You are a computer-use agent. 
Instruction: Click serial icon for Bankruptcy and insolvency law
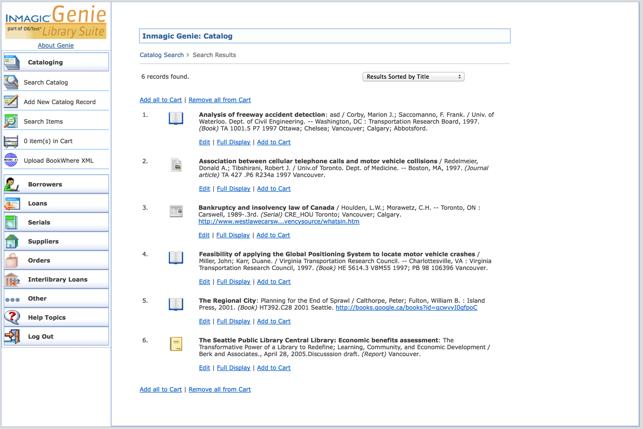(176, 211)
